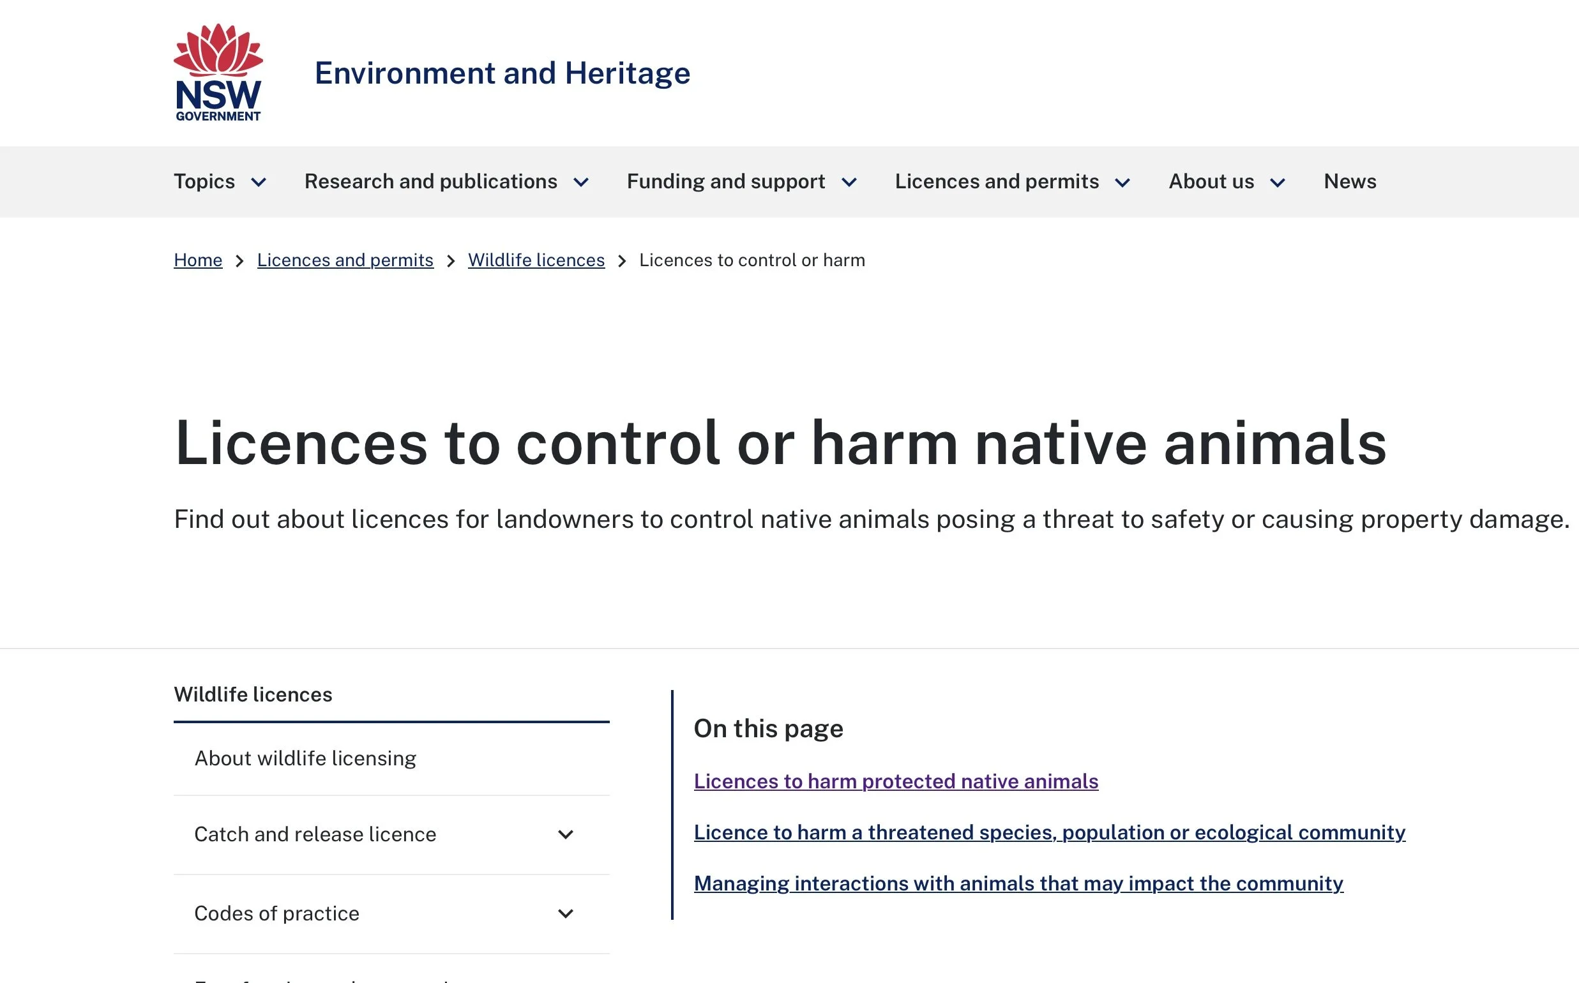Go to the News page
Screen dimensions: 1579x983
click(x=1349, y=181)
